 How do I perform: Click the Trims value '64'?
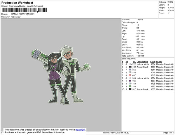click(x=138, y=28)
